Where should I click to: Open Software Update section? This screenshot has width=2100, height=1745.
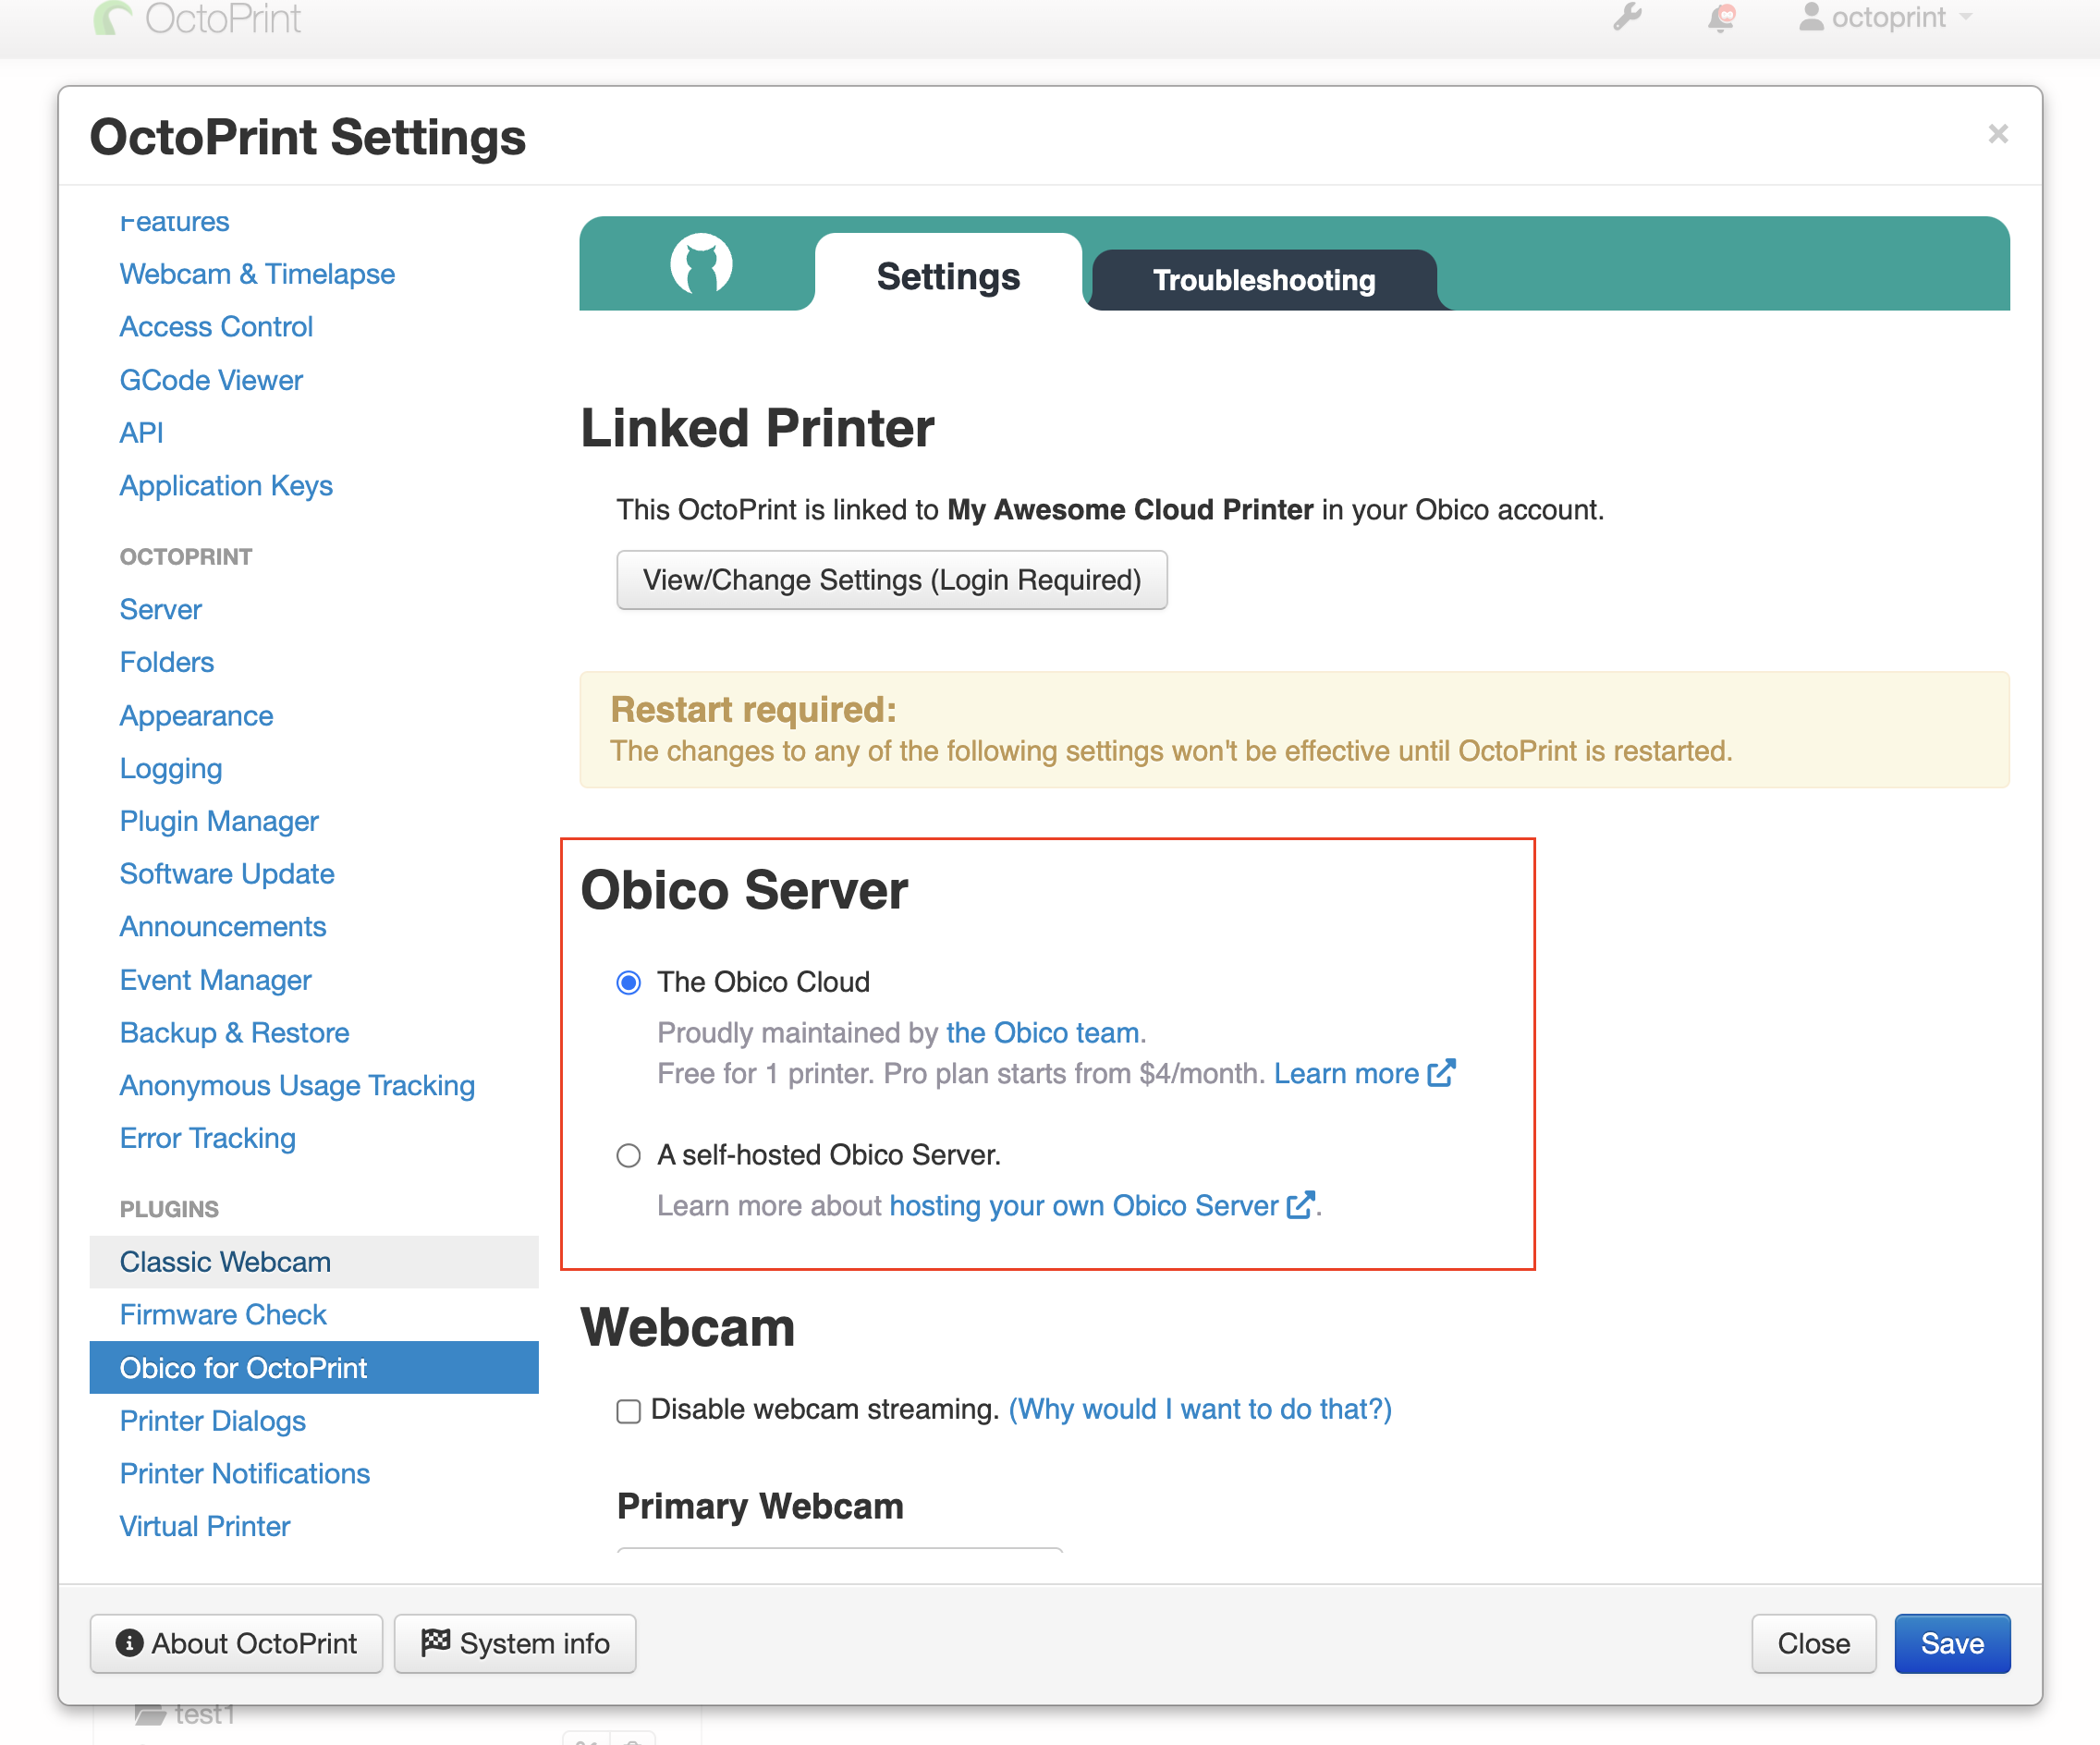point(227,874)
